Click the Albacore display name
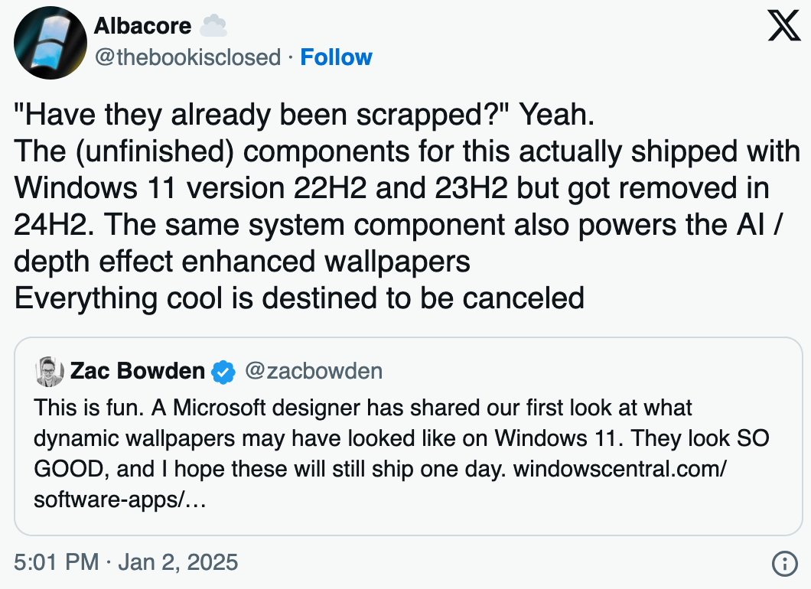Screen dimensions: 811x589 click(143, 26)
